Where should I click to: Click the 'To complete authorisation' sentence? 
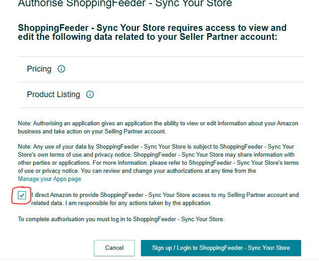click(x=121, y=219)
